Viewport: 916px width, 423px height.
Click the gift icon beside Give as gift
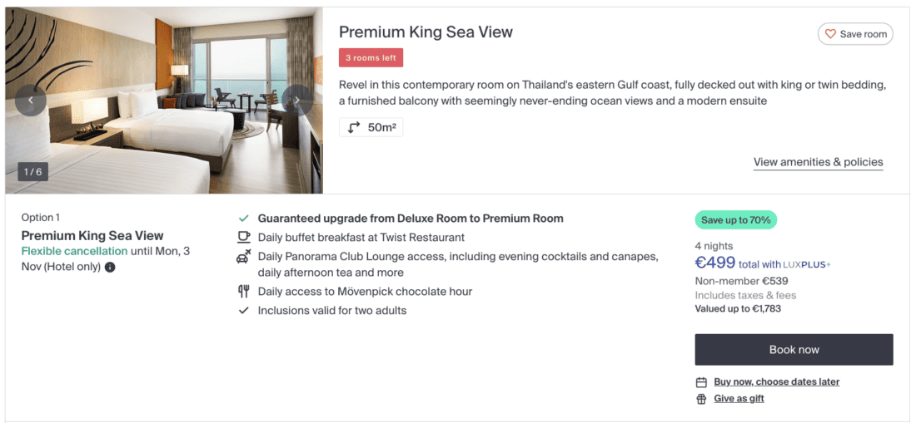pyautogui.click(x=701, y=399)
